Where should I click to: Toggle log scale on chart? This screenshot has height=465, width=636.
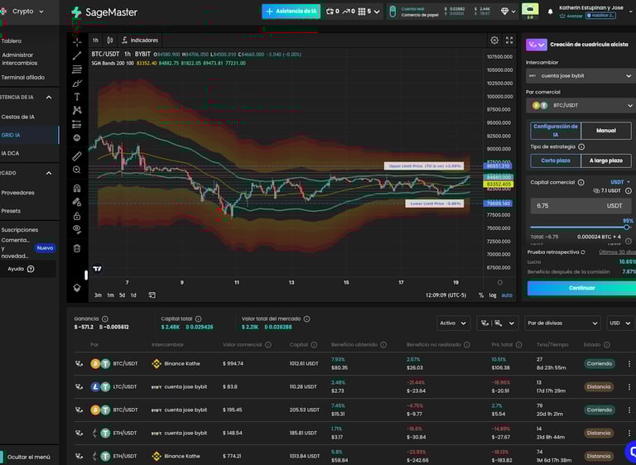493,295
